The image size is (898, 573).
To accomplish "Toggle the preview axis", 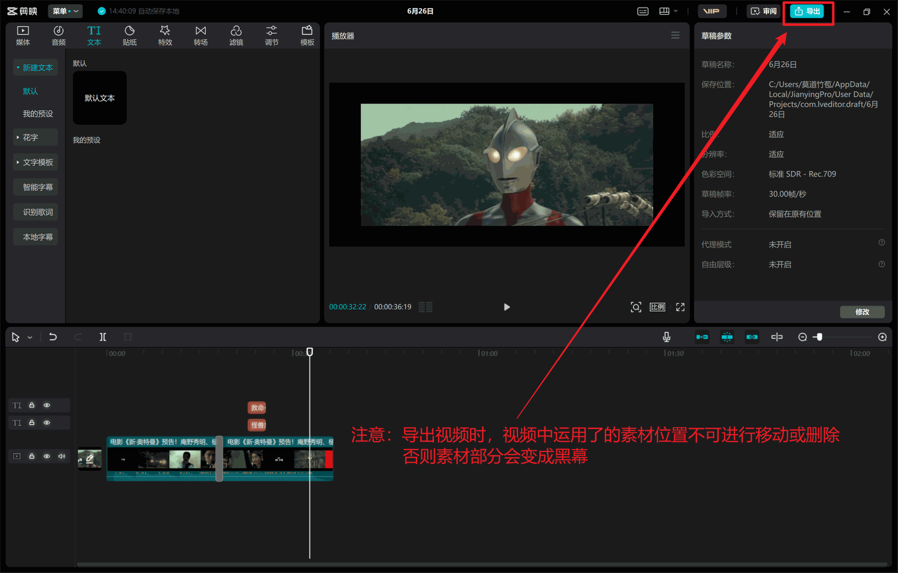I will tap(776, 337).
